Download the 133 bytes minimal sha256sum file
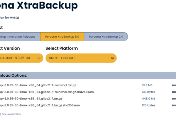The width and height of the screenshot is (176, 117). pos(174,92)
